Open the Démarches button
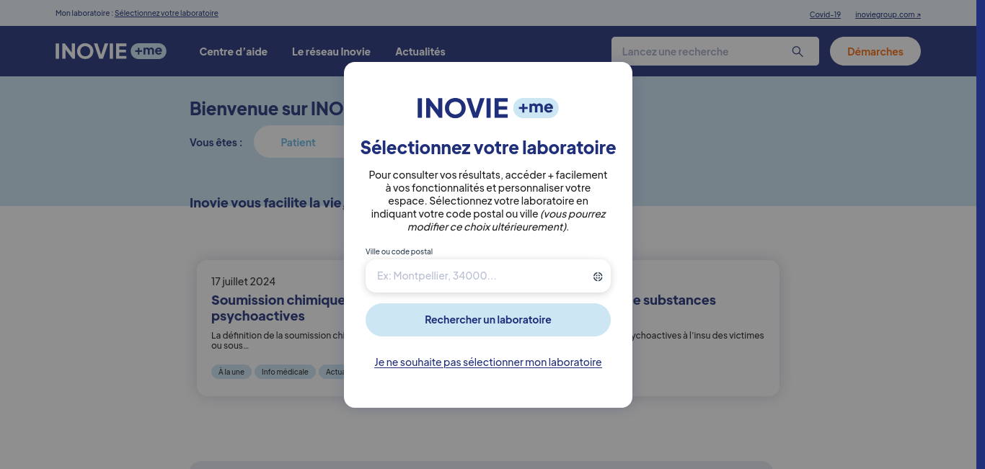This screenshot has height=469, width=985. pyautogui.click(x=875, y=51)
